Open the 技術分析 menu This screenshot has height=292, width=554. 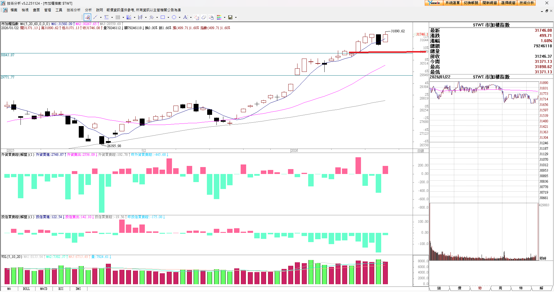coord(73,10)
